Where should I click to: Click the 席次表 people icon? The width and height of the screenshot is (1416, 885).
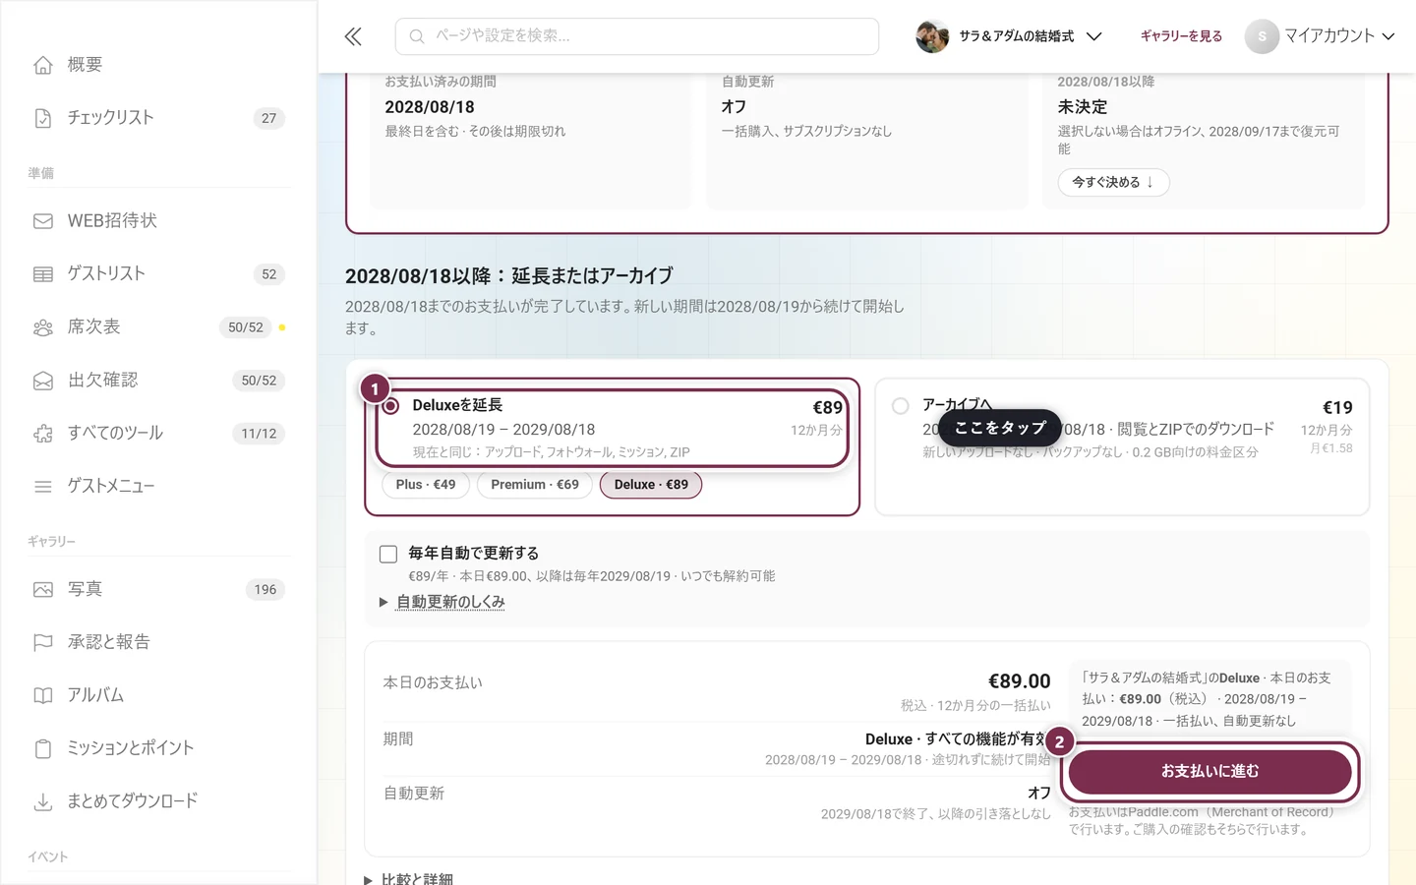click(43, 327)
